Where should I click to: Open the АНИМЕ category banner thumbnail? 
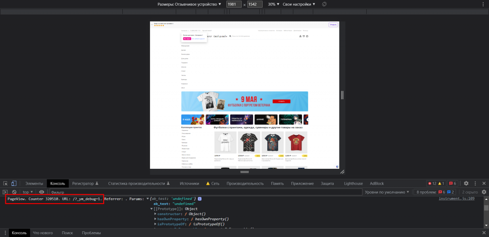265,119
